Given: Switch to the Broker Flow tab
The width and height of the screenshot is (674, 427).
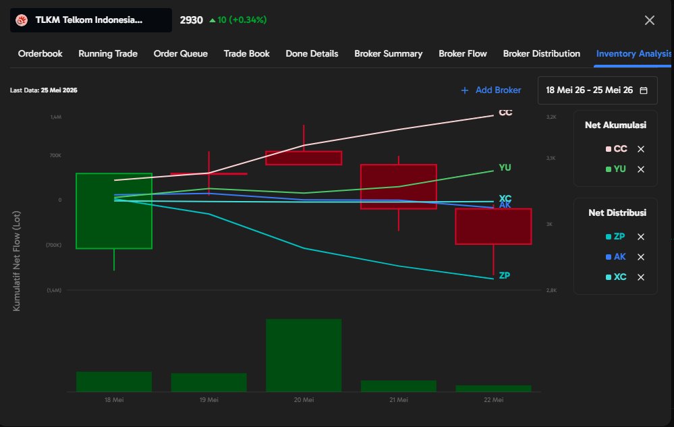Looking at the screenshot, I should pos(463,54).
